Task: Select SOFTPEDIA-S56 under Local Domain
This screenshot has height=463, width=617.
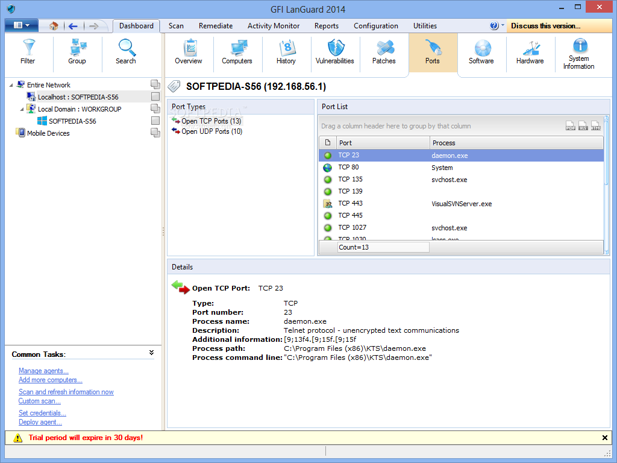Action: click(x=72, y=121)
